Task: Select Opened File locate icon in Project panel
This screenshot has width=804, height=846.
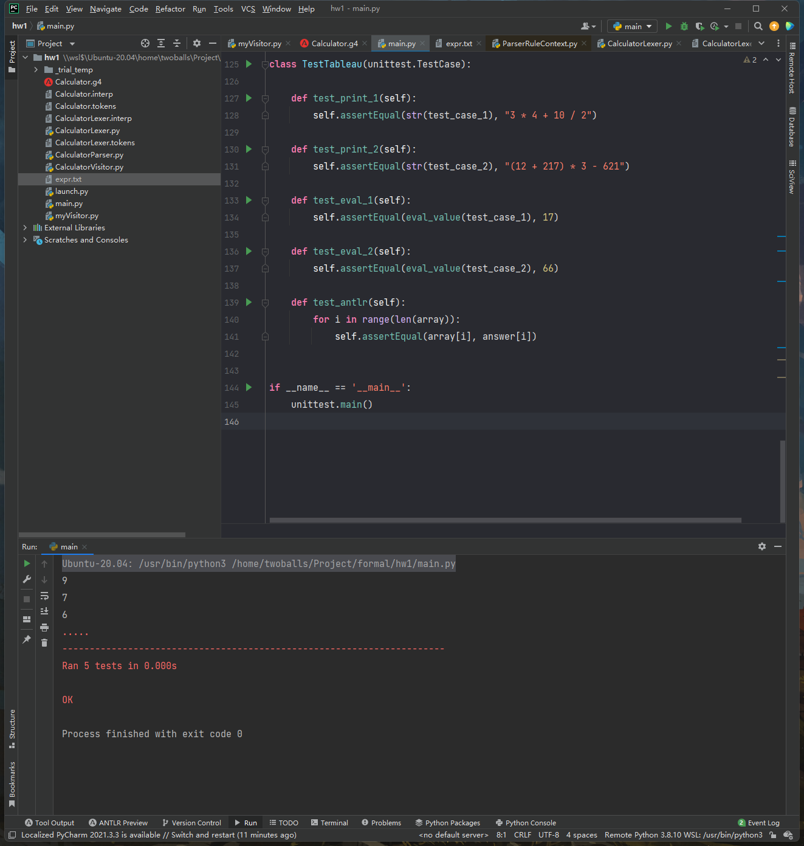Action: point(145,43)
